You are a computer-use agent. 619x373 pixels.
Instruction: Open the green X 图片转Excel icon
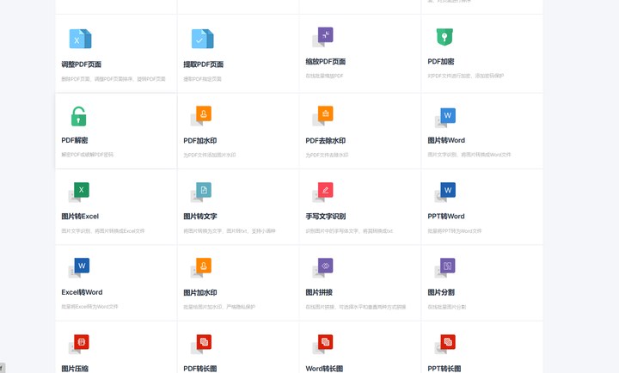(x=79, y=193)
